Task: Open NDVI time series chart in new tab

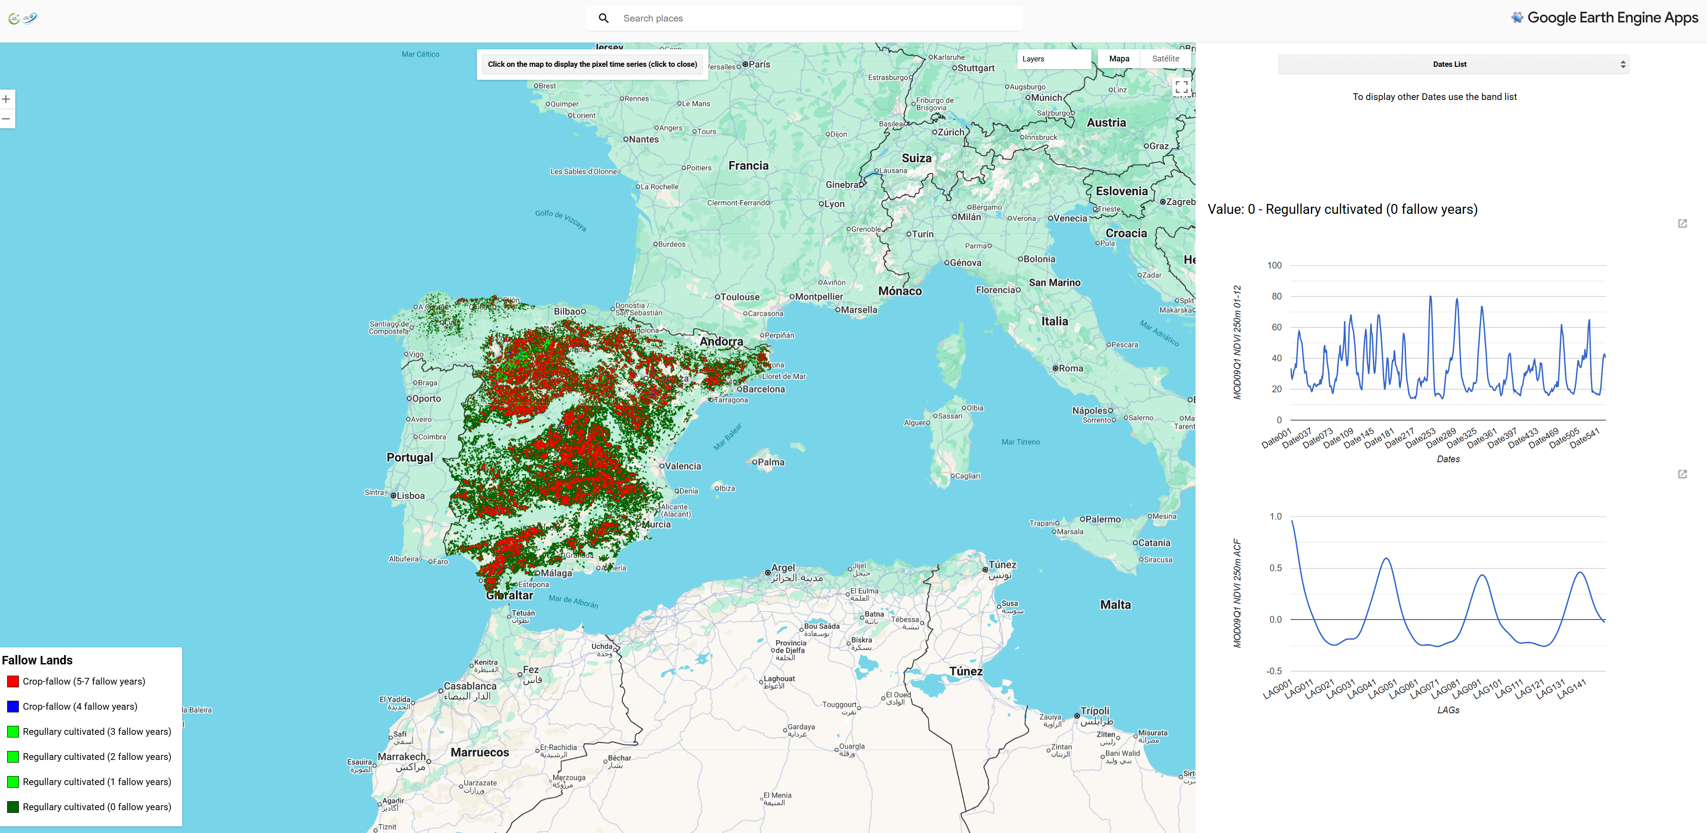Action: point(1682,224)
